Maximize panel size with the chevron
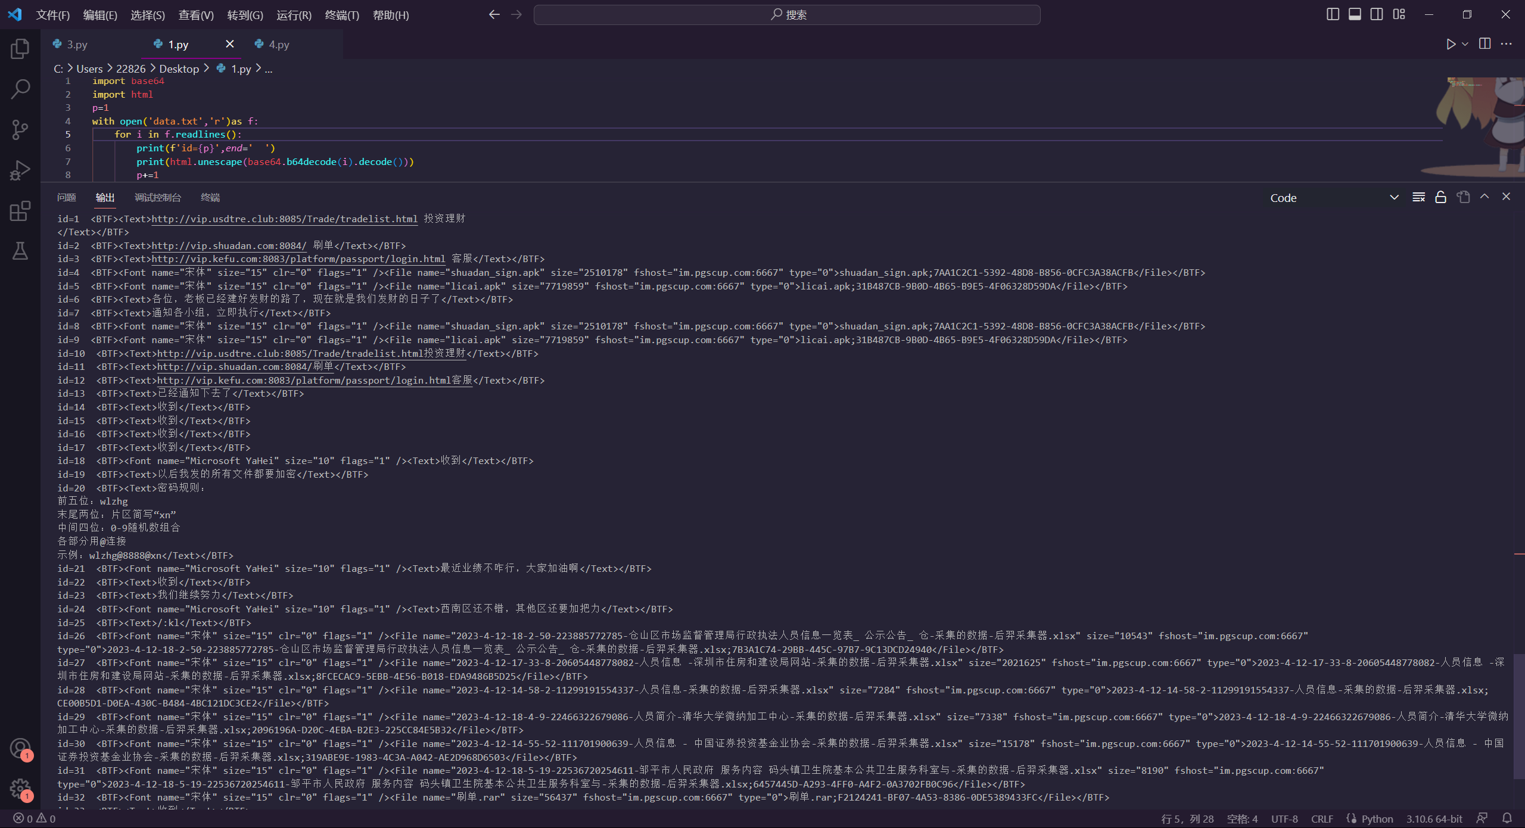The height and width of the screenshot is (828, 1525). pyautogui.click(x=1484, y=197)
